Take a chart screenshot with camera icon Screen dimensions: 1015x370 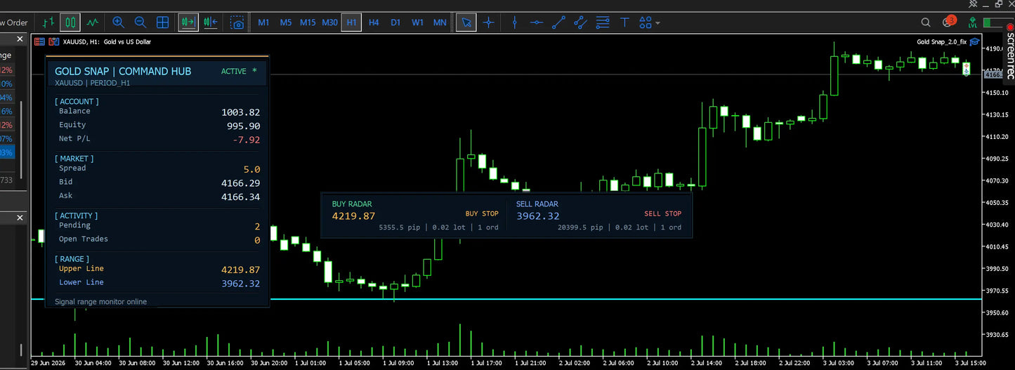pos(237,22)
